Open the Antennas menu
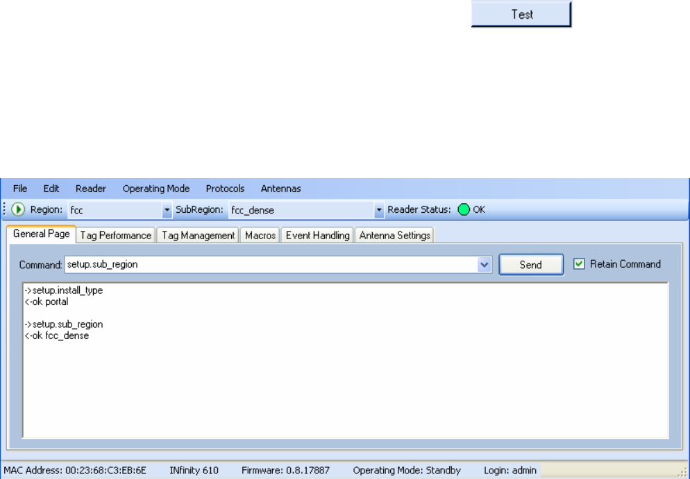 click(280, 189)
